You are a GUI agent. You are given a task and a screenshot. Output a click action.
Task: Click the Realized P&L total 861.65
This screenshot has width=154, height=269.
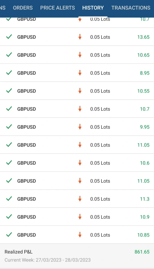[142, 252]
